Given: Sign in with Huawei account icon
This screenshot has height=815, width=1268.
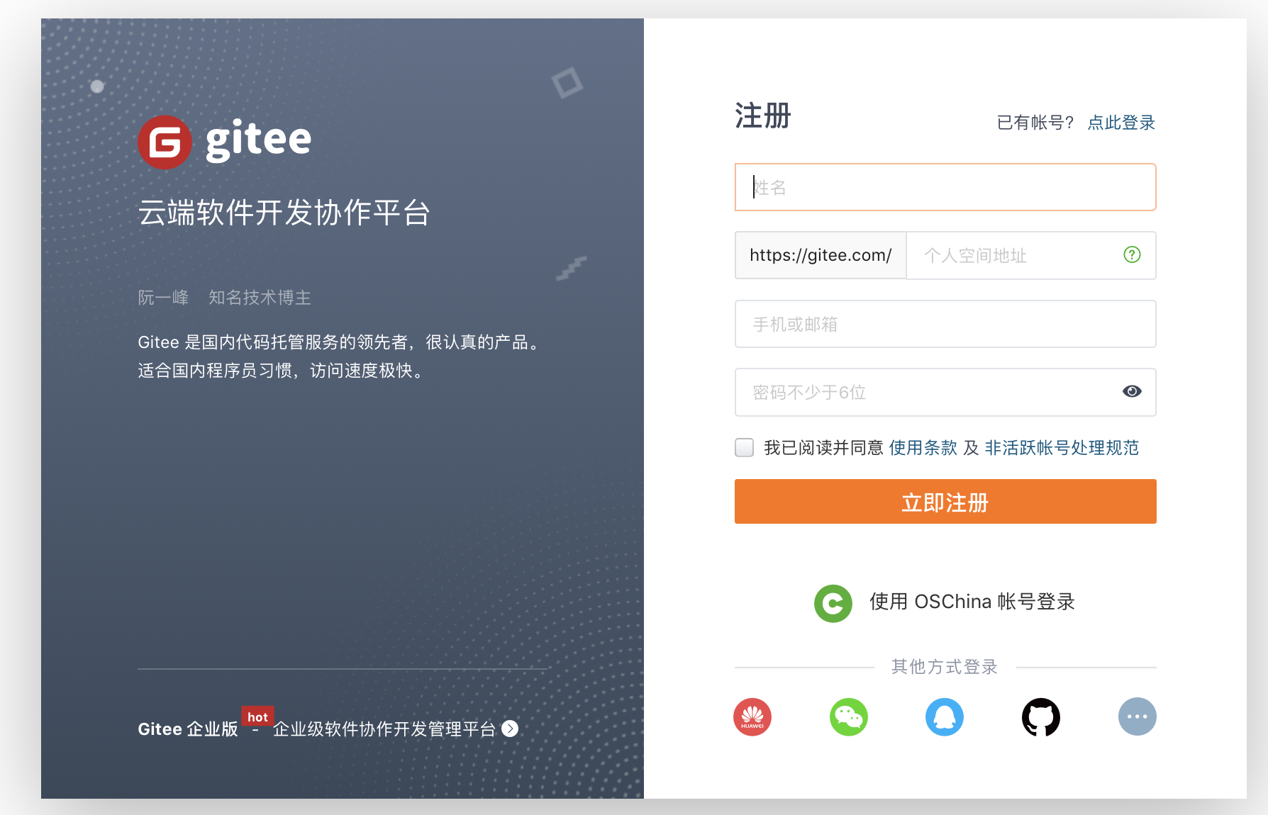Looking at the screenshot, I should pyautogui.click(x=752, y=717).
